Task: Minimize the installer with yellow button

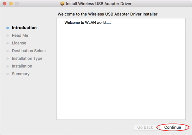Action: tap(11, 3)
